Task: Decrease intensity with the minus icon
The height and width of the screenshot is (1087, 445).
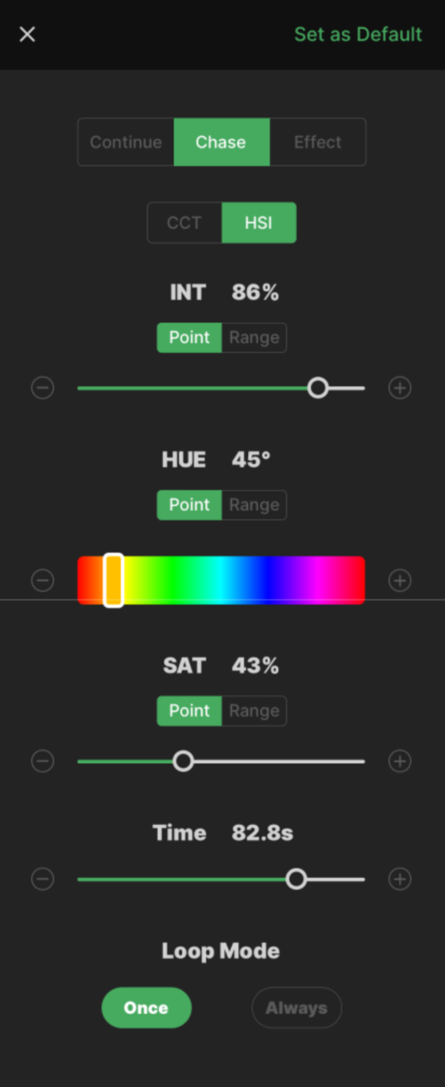Action: [43, 388]
